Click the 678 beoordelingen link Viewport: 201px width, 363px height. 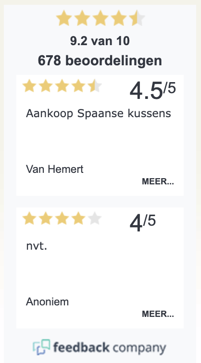100,60
